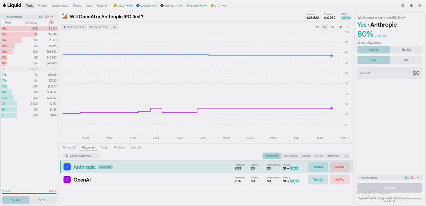Screen dimensions: 426x206
Task: Switch to Market Info tab
Action: coord(70,147)
